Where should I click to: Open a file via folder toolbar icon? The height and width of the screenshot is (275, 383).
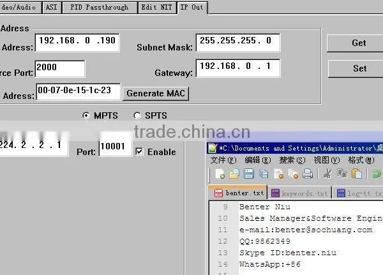(x=234, y=174)
